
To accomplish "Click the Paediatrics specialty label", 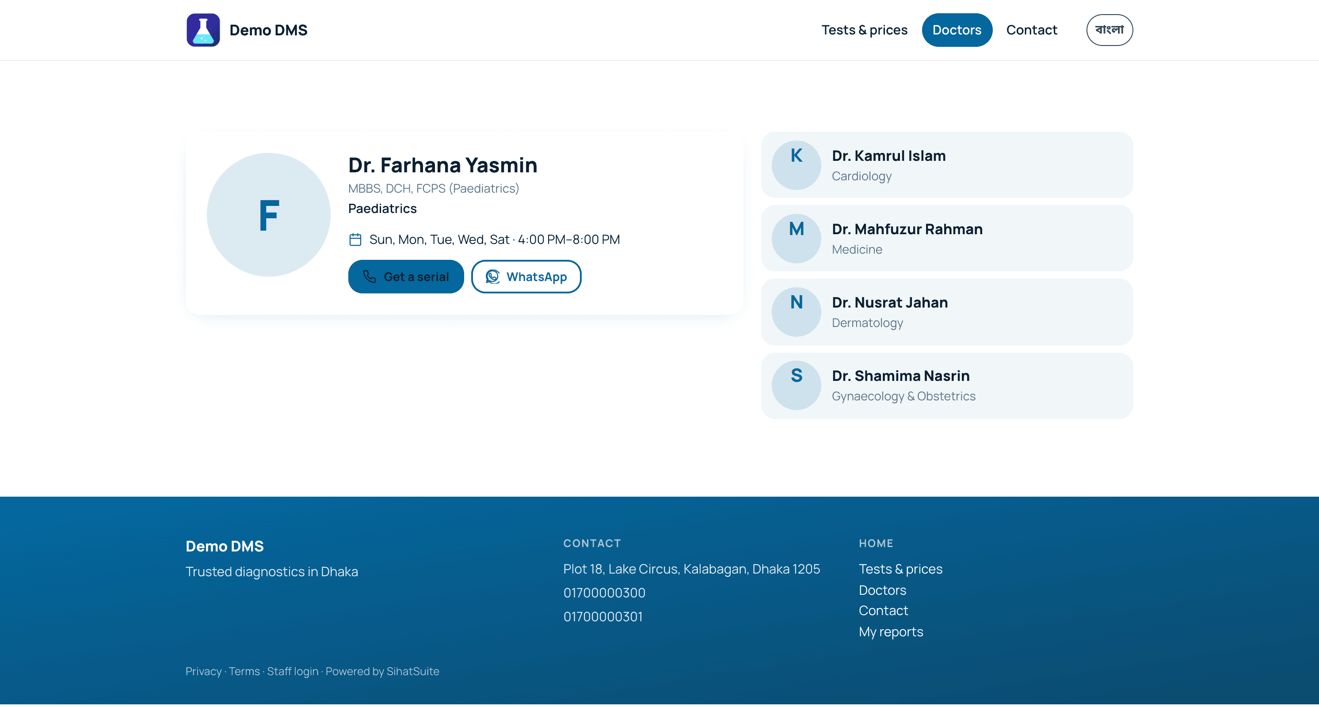I will [382, 209].
